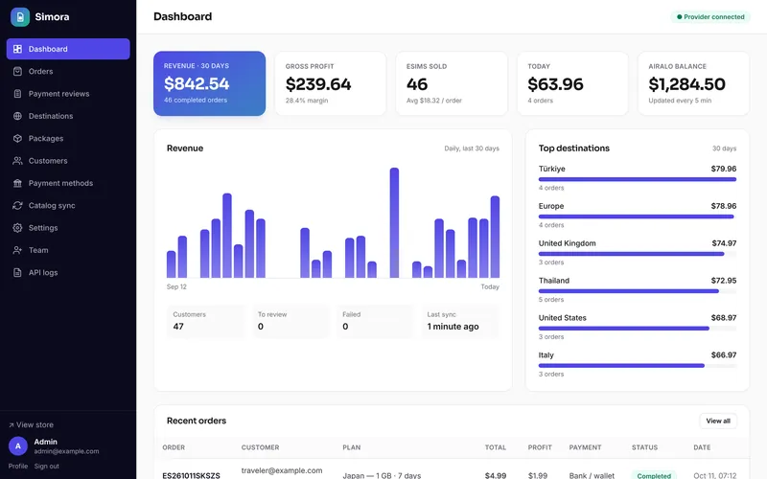Click the Sign out link
The width and height of the screenshot is (767, 479).
point(46,467)
